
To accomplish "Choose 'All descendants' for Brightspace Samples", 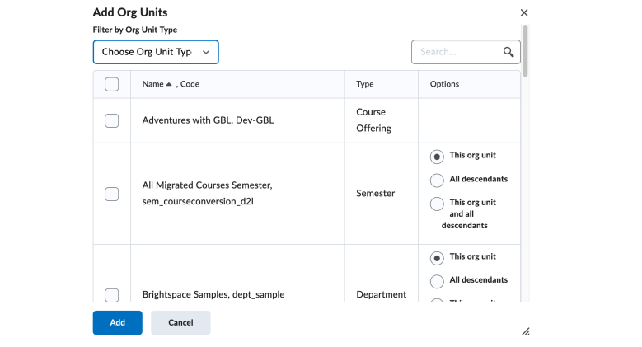I will [437, 281].
